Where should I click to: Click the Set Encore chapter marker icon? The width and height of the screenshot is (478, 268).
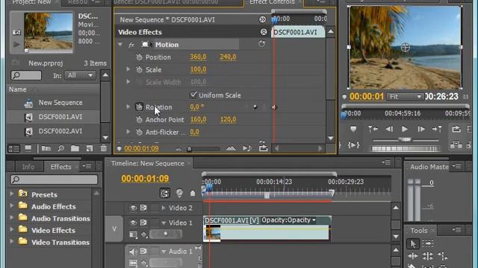179,194
